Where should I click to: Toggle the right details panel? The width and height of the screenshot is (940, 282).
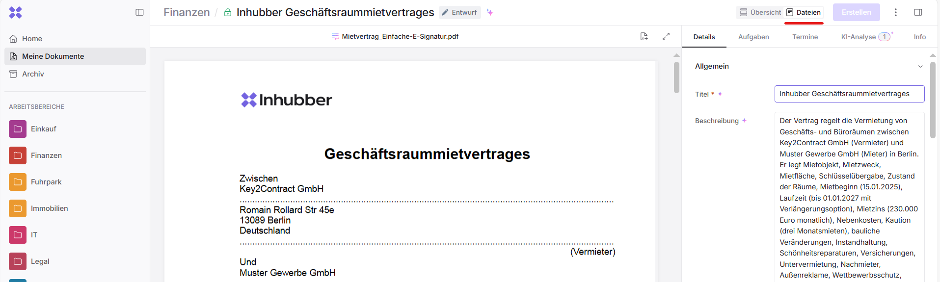[918, 12]
